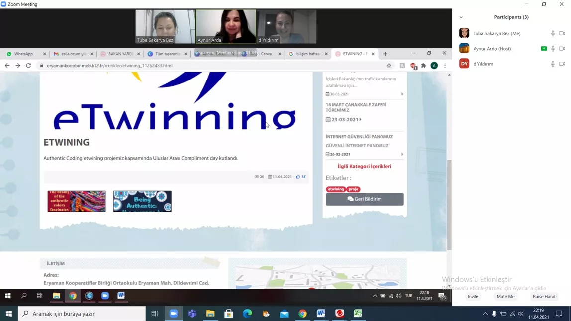Open a new browser tab
The width and height of the screenshot is (571, 321).
385,54
